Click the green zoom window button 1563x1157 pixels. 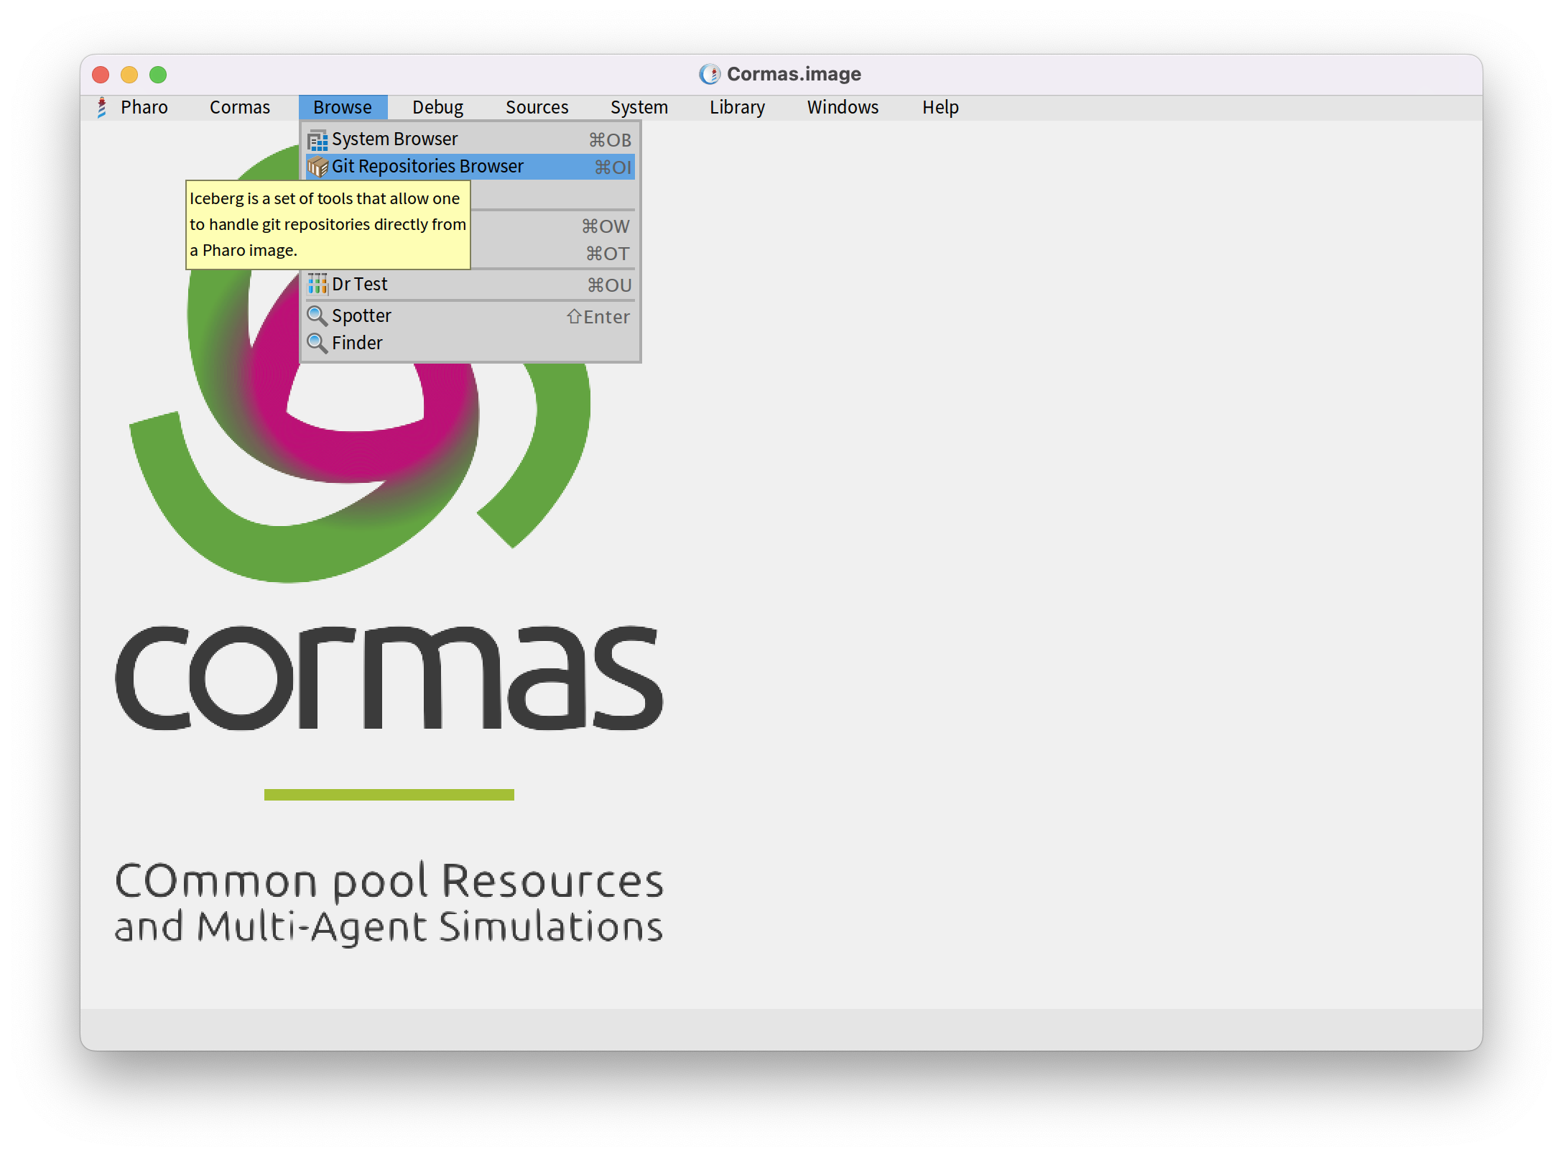click(x=158, y=75)
